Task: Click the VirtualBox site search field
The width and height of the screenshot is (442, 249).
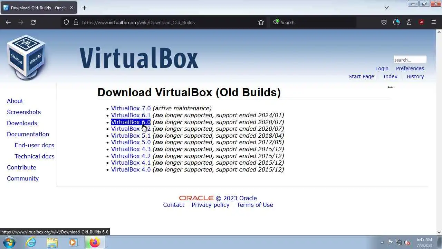Action: 410,60
